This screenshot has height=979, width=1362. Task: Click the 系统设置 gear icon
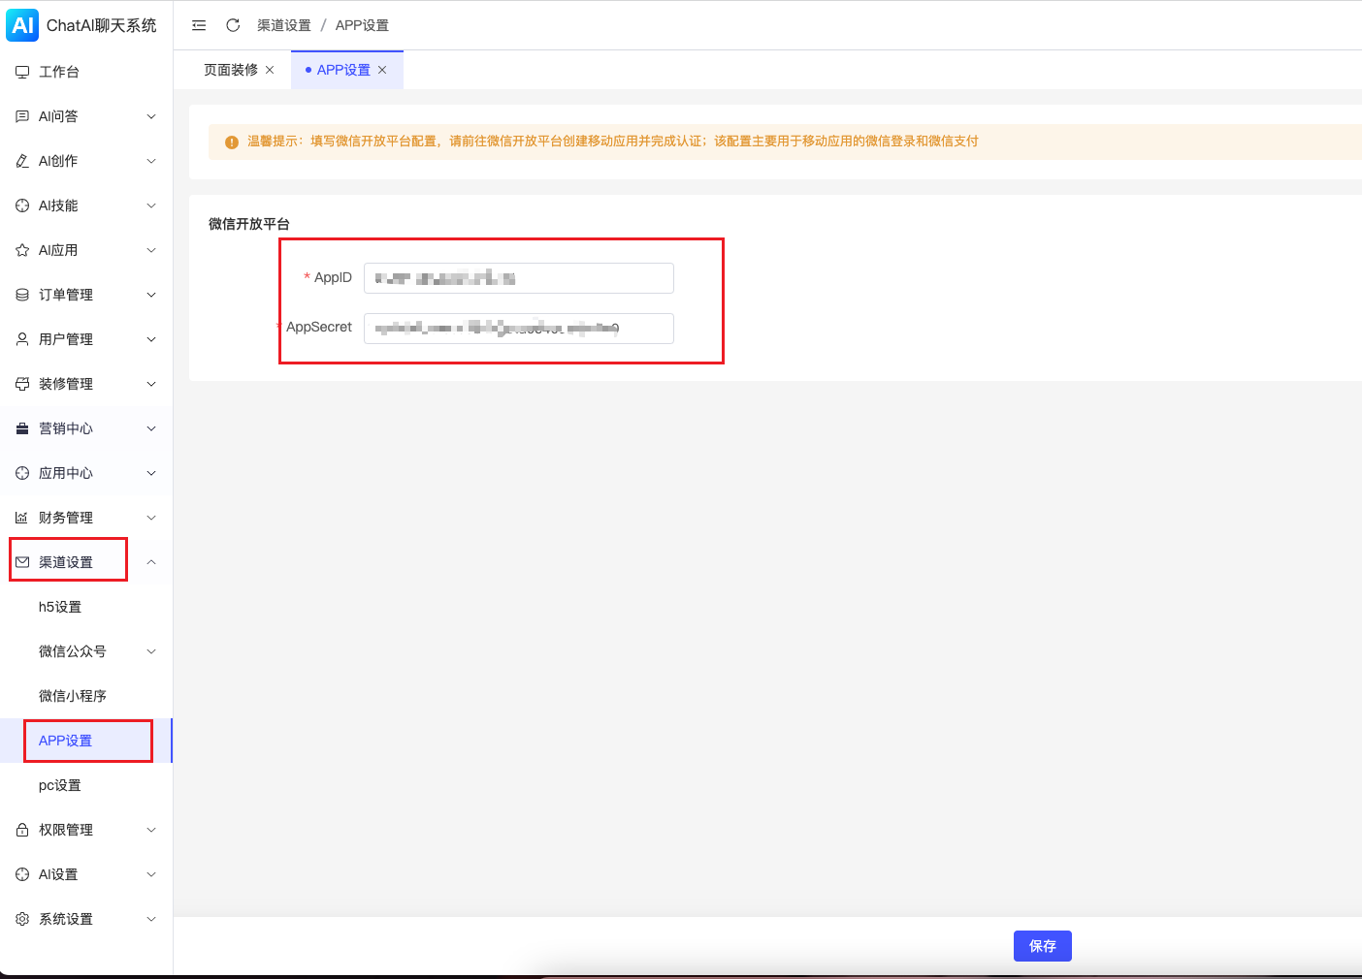click(x=22, y=919)
